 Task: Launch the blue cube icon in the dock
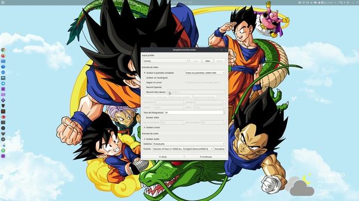(3, 67)
